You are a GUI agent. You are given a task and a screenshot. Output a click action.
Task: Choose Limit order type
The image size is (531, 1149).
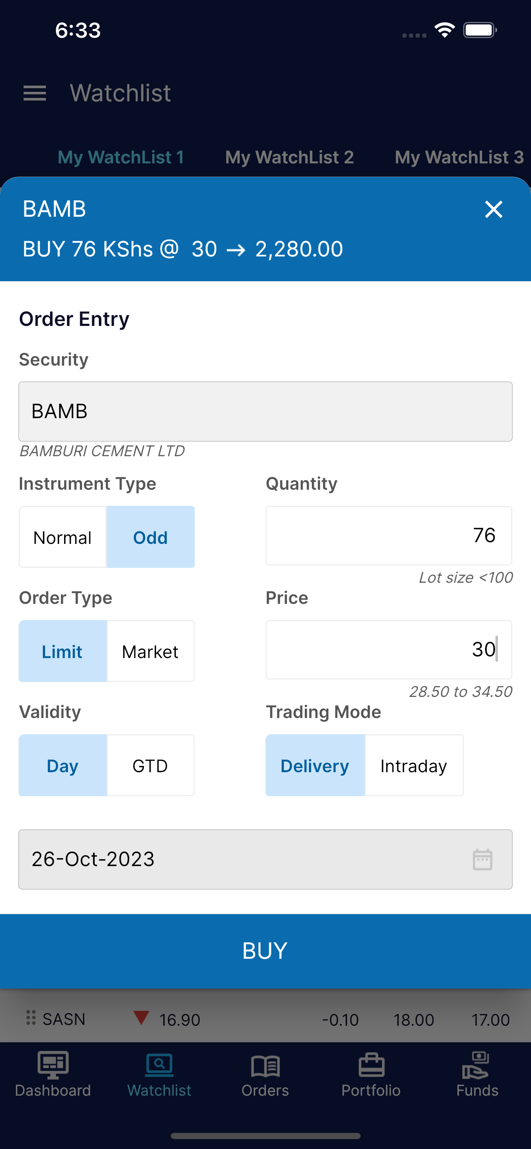pos(62,651)
